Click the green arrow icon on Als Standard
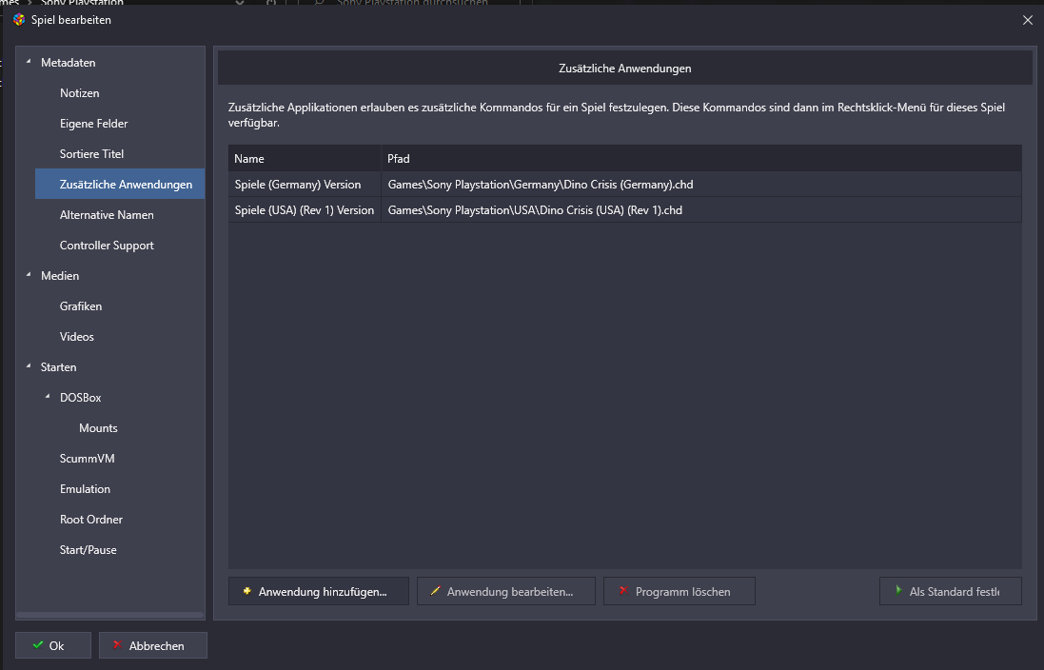This screenshot has width=1044, height=670. 898,590
